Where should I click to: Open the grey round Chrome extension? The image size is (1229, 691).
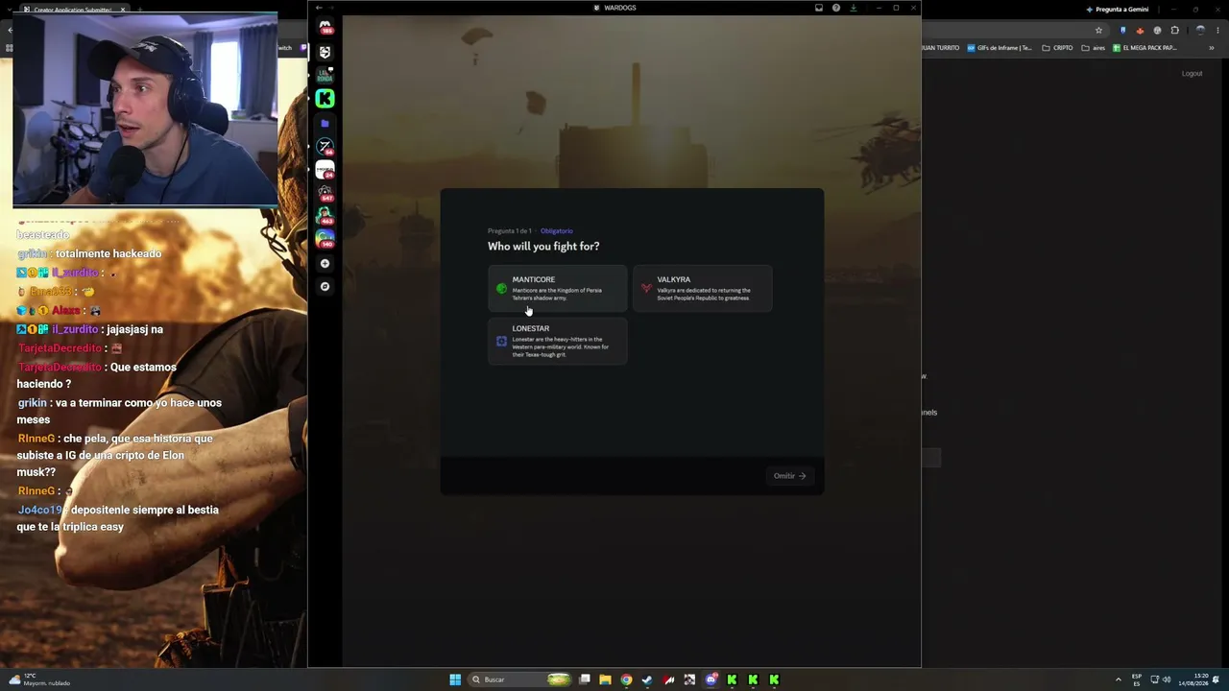pyautogui.click(x=1157, y=30)
